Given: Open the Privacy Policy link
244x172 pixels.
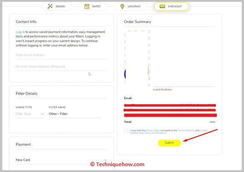Looking at the screenshot, I should (x=153, y=130).
